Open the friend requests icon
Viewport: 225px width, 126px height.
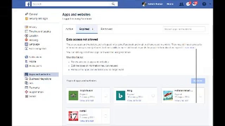point(181,4)
